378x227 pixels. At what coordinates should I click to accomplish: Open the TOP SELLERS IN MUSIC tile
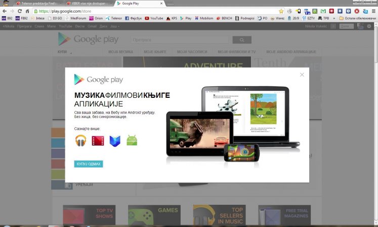click(220, 215)
